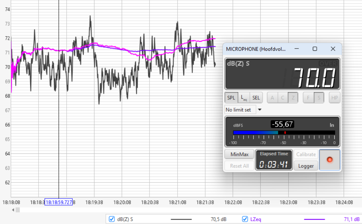Select A frequency weighting
362x224 pixels.
coord(272,98)
